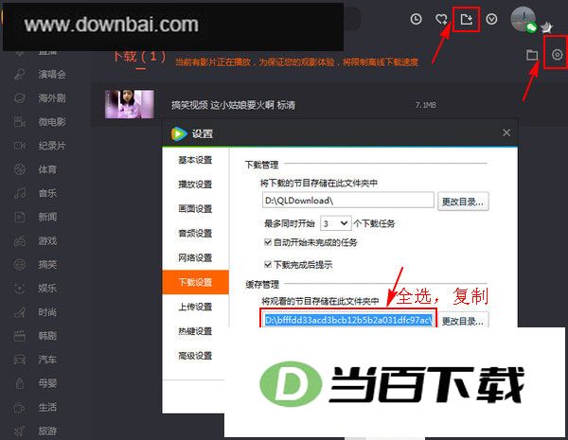Click 体育 ball icon in sidebar
This screenshot has height=440, width=568.
pyautogui.click(x=20, y=169)
